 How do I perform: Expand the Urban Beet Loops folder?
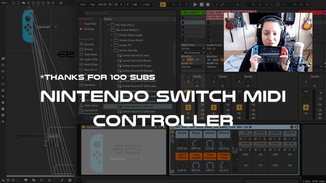pyautogui.click(x=112, y=35)
